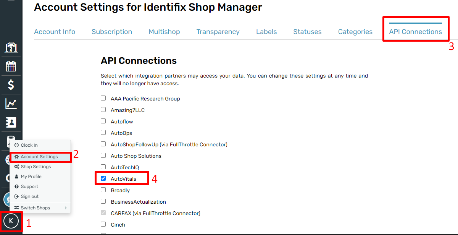This screenshot has width=458, height=235.
Task: Switch to the Statuses tab
Action: [307, 32]
